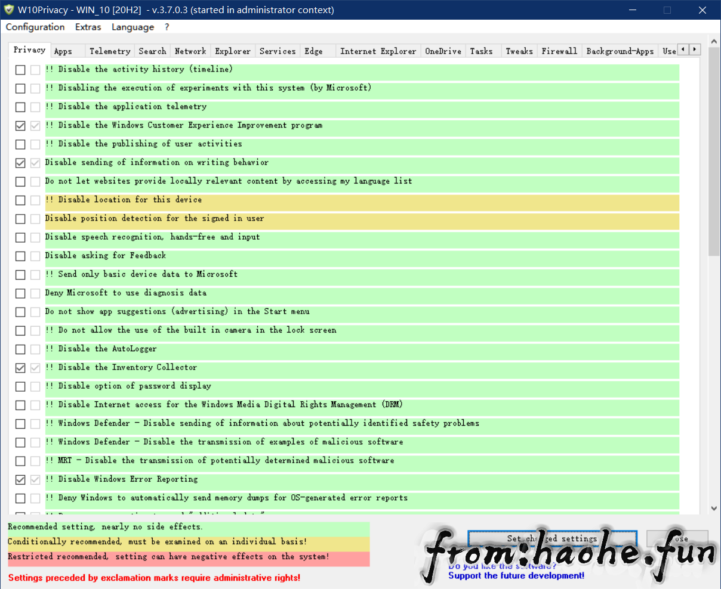Switch to the Firewall tab
Image resolution: width=721 pixels, height=589 pixels.
[x=559, y=51]
